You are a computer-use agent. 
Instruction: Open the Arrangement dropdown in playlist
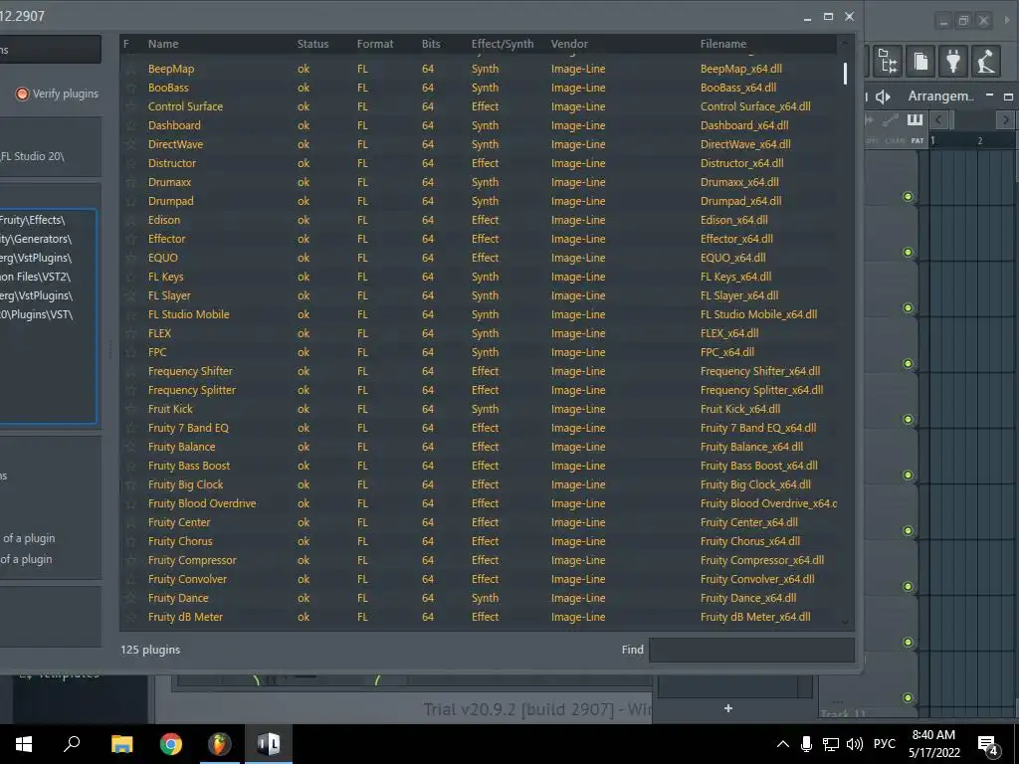coord(939,96)
